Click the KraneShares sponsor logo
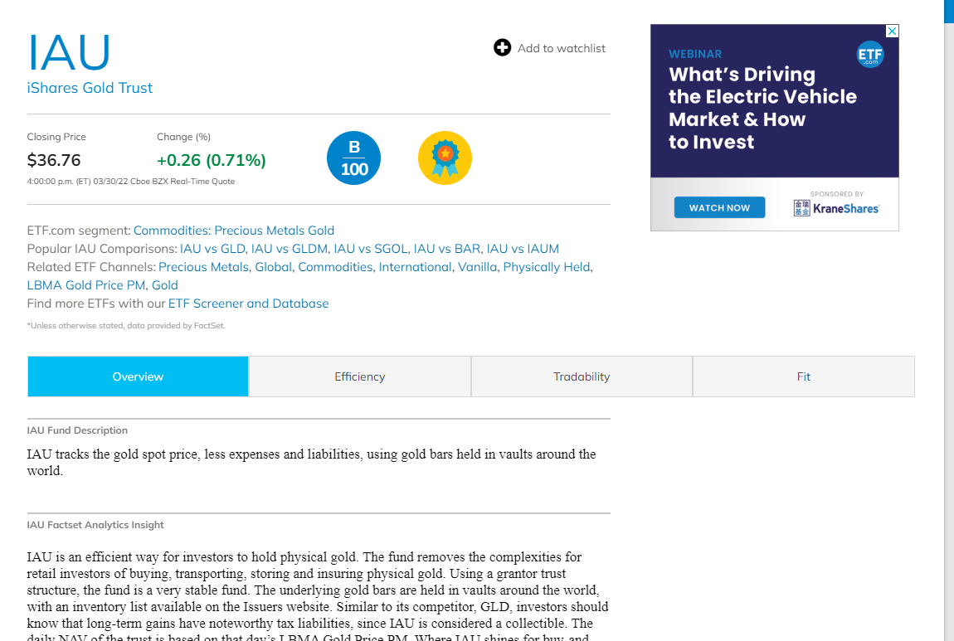954x641 pixels. (836, 208)
